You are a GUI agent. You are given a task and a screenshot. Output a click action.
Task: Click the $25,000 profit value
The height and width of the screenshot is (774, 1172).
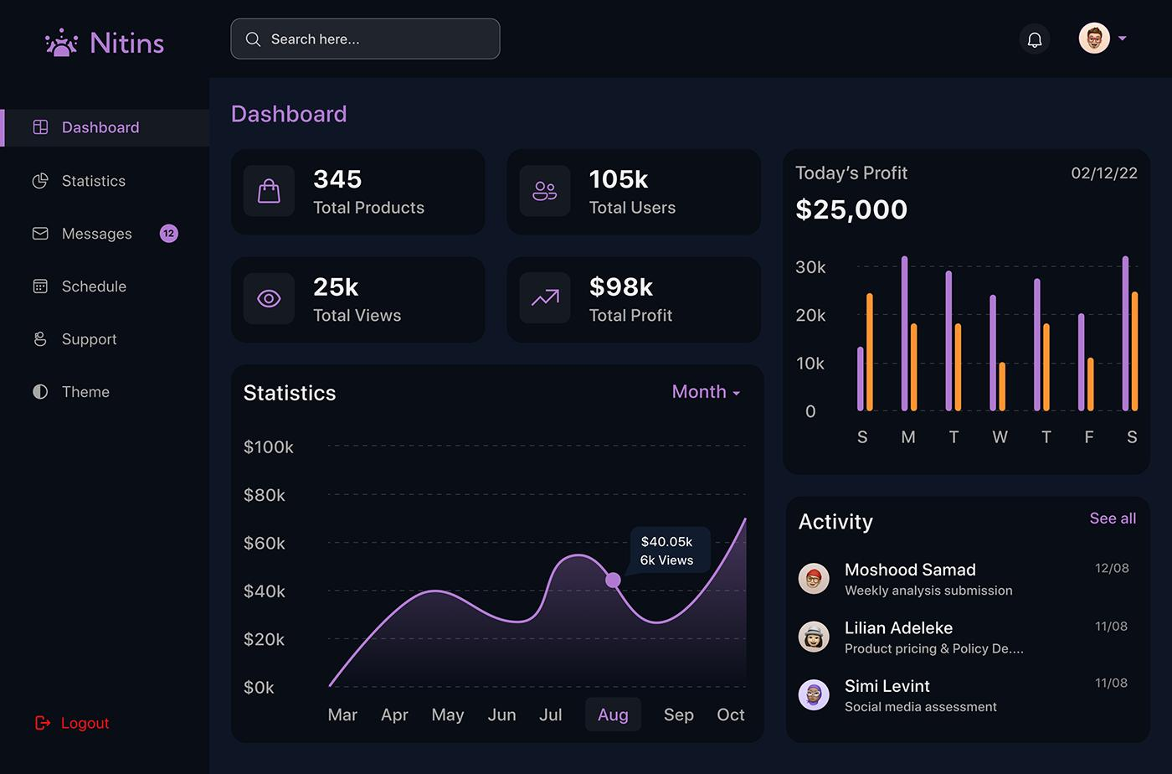pos(851,209)
